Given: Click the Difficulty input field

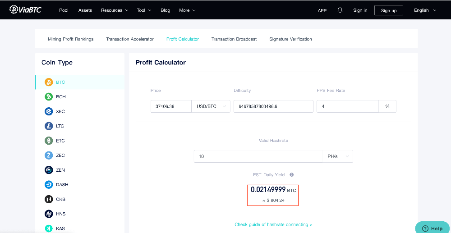Looking at the screenshot, I should [x=274, y=106].
